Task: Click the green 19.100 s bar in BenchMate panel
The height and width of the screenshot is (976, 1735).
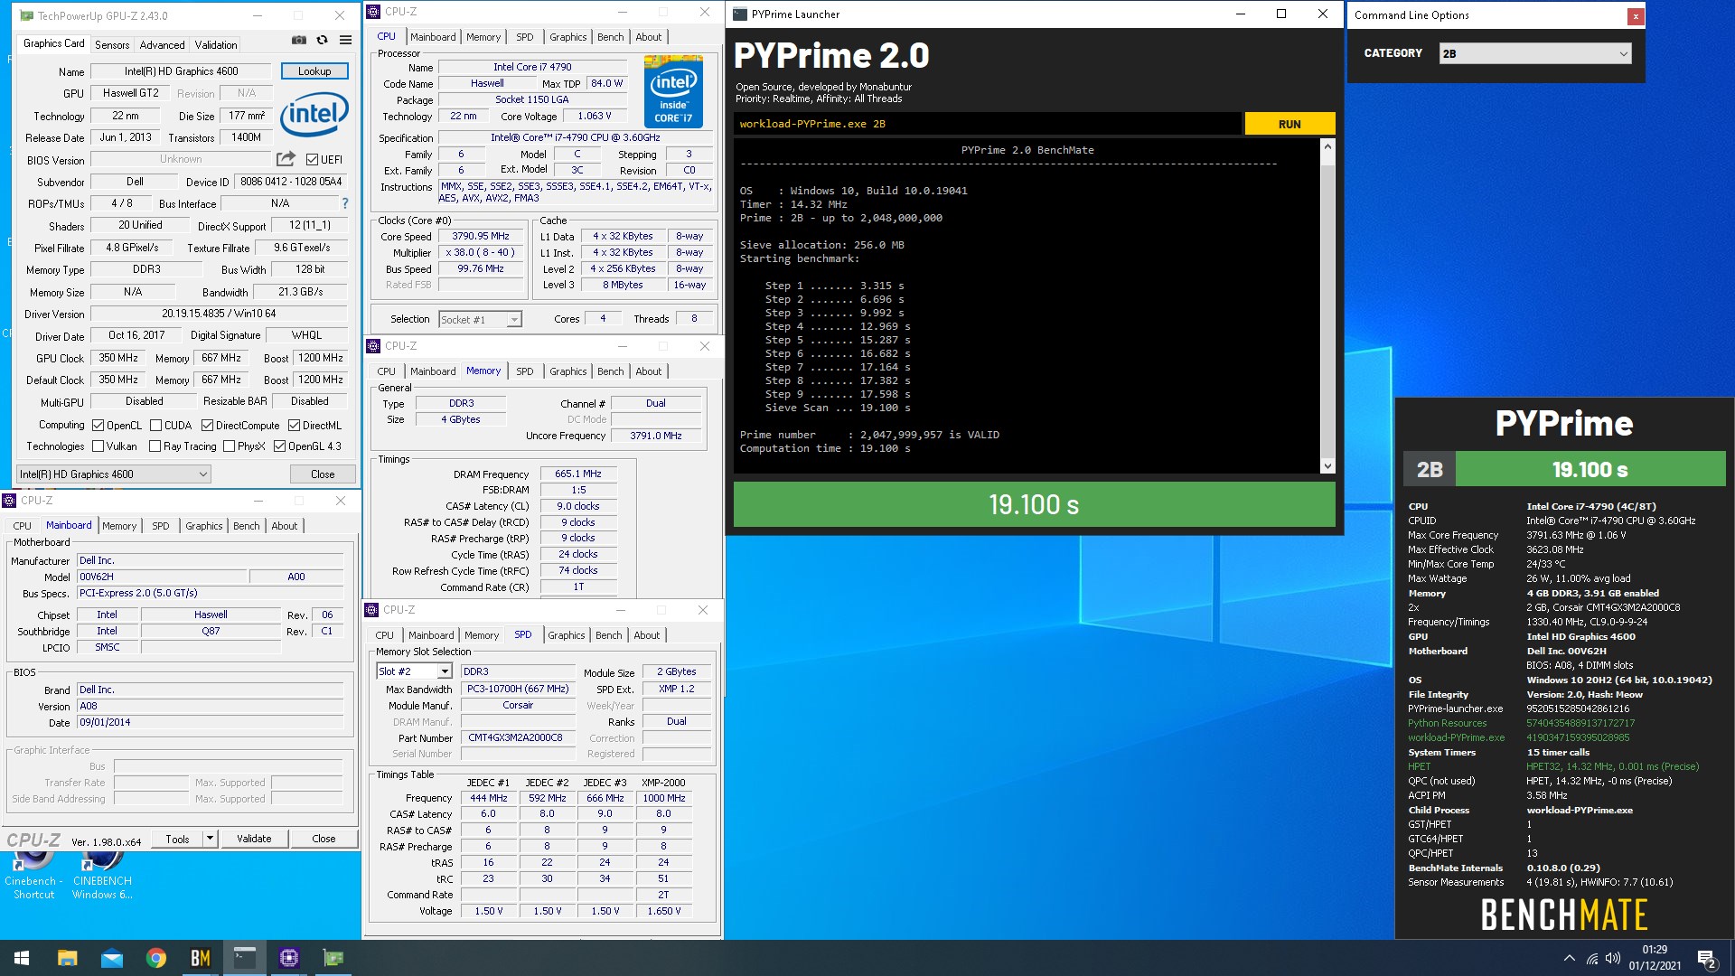Action: pos(1590,469)
